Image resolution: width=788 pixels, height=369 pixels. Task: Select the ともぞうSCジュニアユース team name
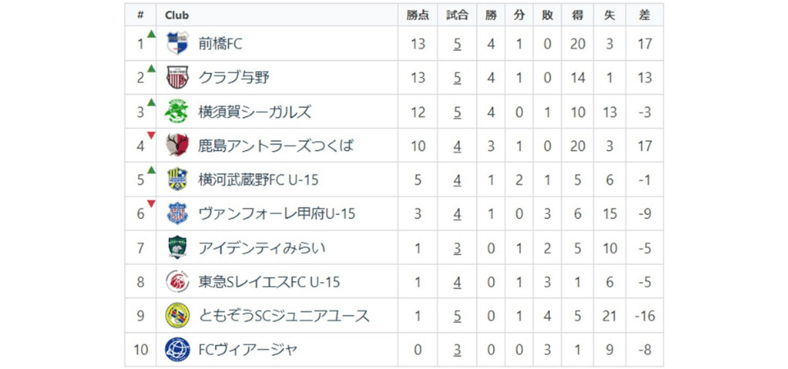coord(284,316)
